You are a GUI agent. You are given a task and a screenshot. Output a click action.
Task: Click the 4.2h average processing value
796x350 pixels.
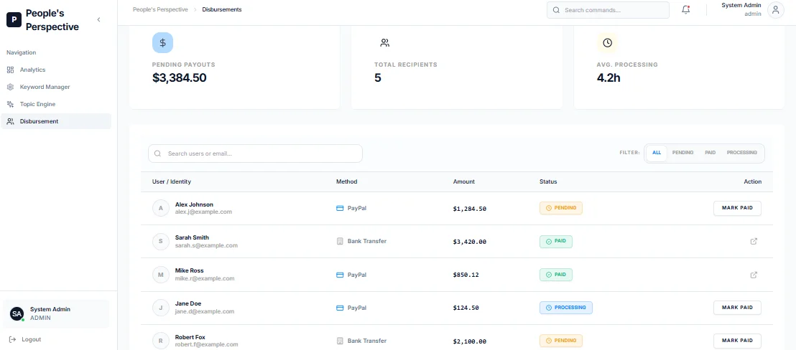608,78
